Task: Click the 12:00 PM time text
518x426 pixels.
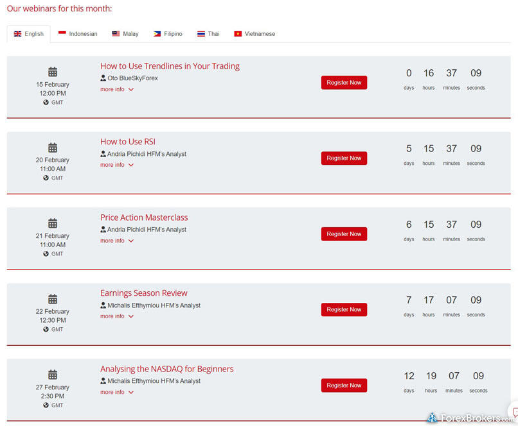Action: click(x=53, y=93)
